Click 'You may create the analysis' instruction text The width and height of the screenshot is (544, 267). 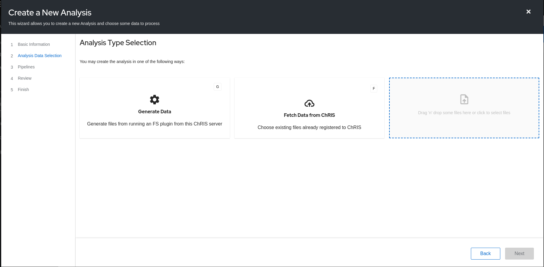coord(132,62)
